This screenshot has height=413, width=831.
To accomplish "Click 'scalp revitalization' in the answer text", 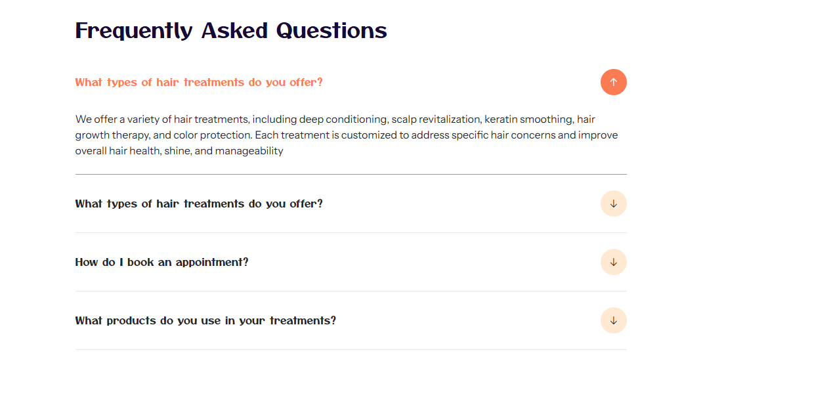I will (437, 120).
